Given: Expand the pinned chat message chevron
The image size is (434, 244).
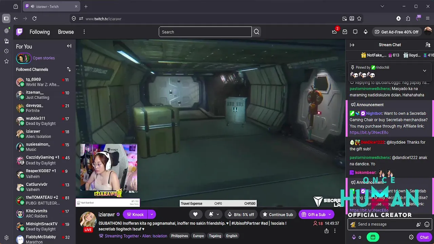Looking at the screenshot, I should coord(425,71).
